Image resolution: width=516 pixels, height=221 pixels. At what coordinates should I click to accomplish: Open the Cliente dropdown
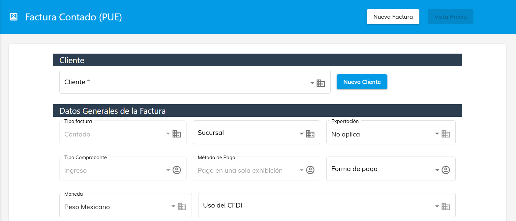[x=312, y=83]
